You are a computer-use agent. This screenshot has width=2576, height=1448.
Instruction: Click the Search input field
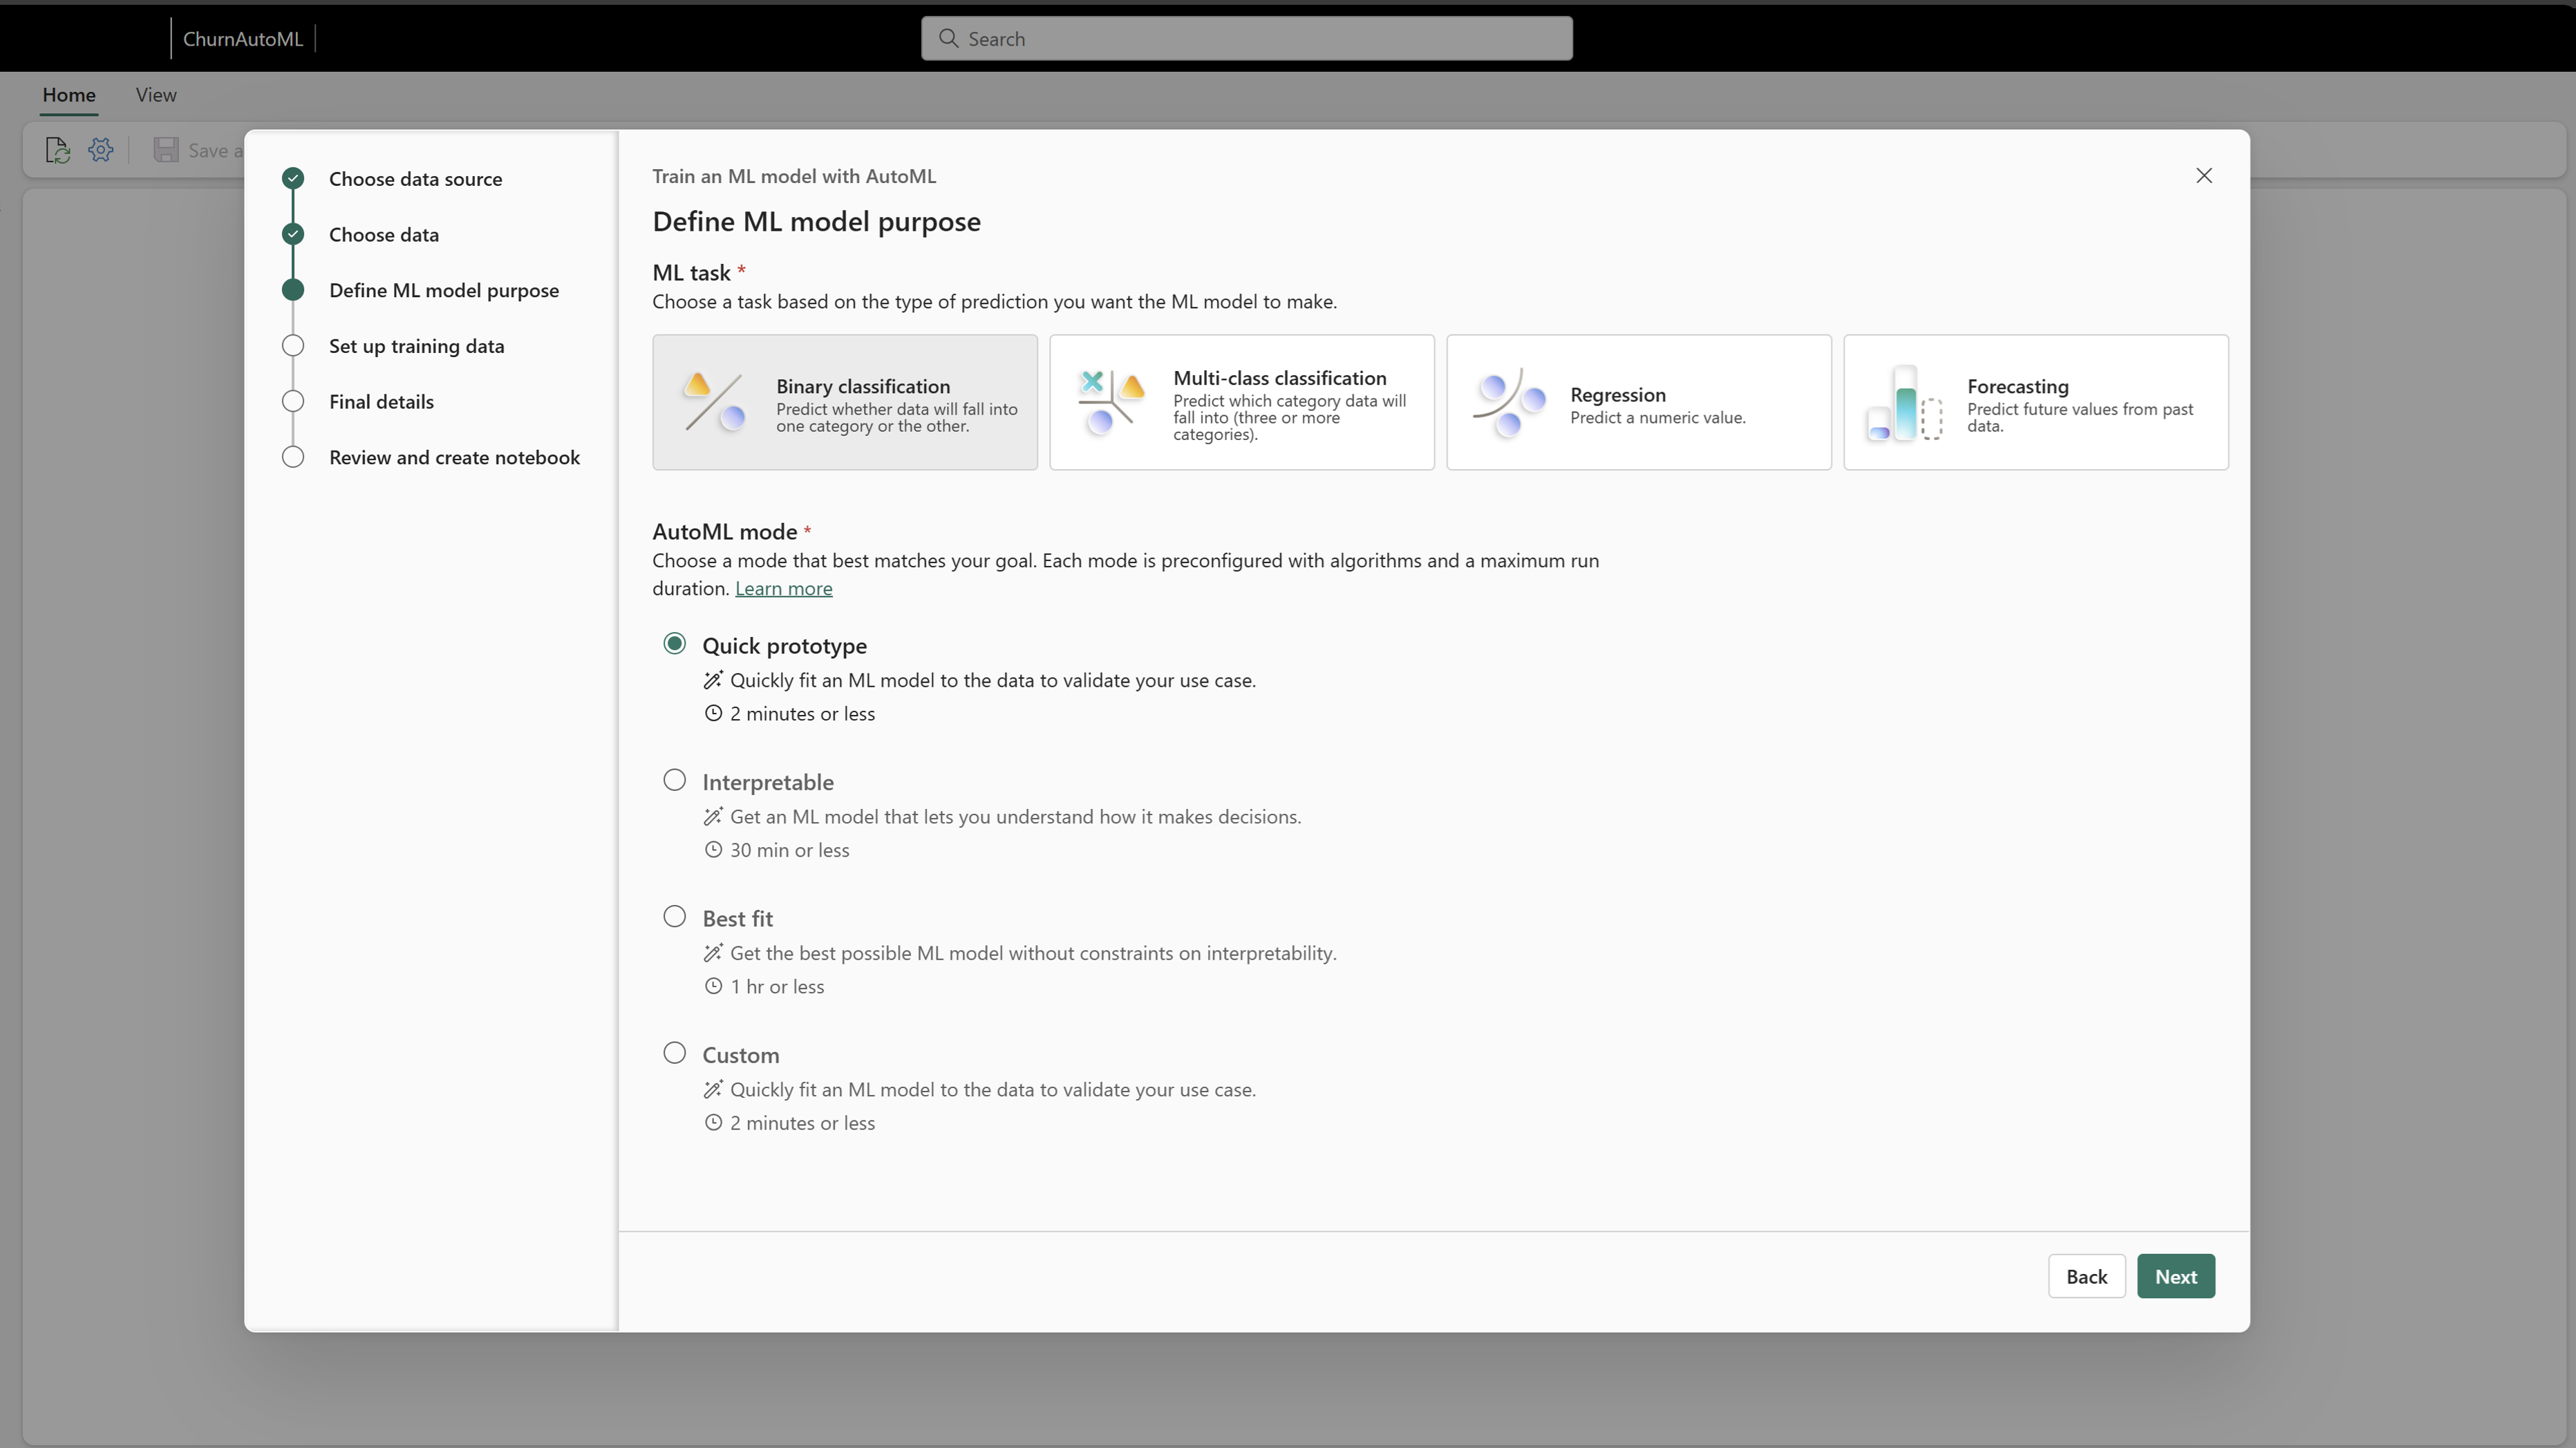point(1246,39)
